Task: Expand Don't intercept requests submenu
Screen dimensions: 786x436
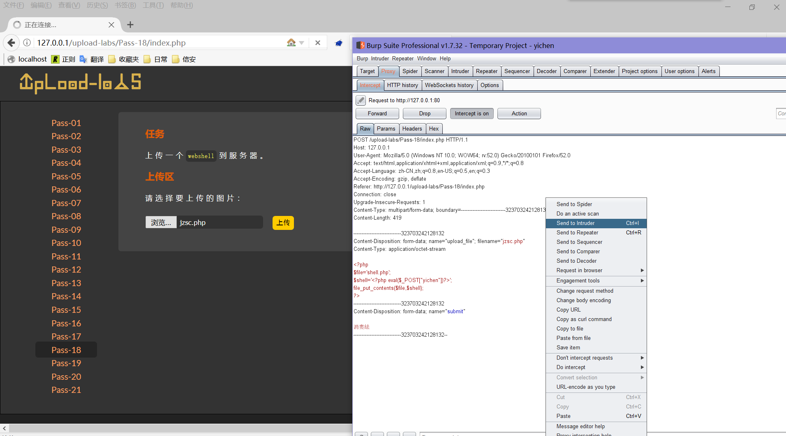Action: point(596,358)
